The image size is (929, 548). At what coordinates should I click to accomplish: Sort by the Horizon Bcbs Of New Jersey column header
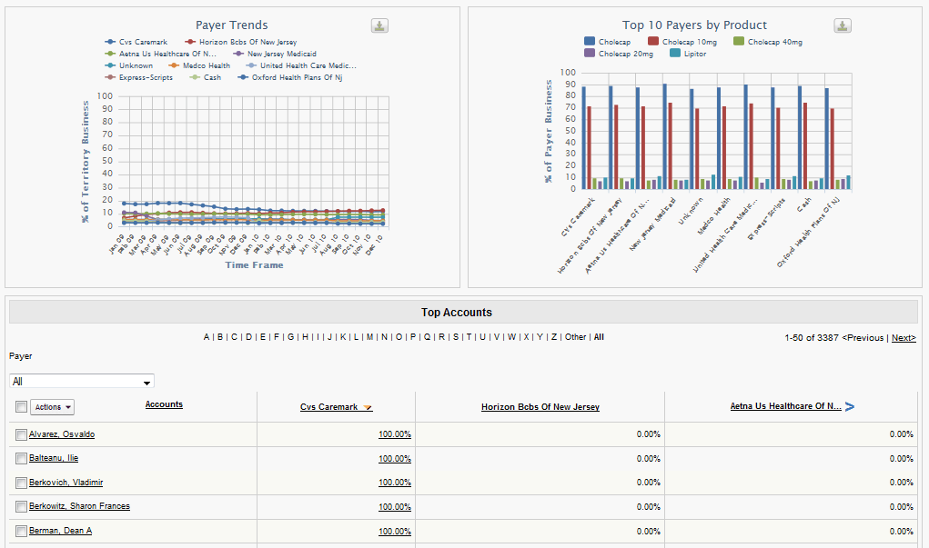coord(540,407)
